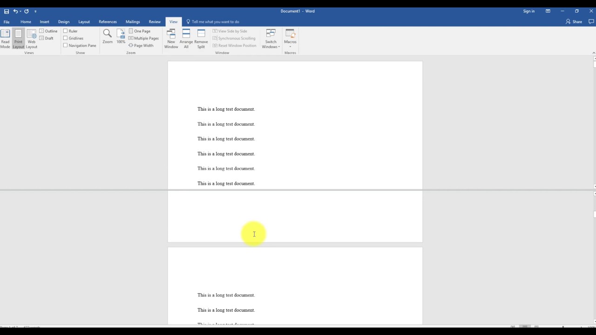
Task: Enable the Navigation Pane checkbox
Action: pos(66,46)
